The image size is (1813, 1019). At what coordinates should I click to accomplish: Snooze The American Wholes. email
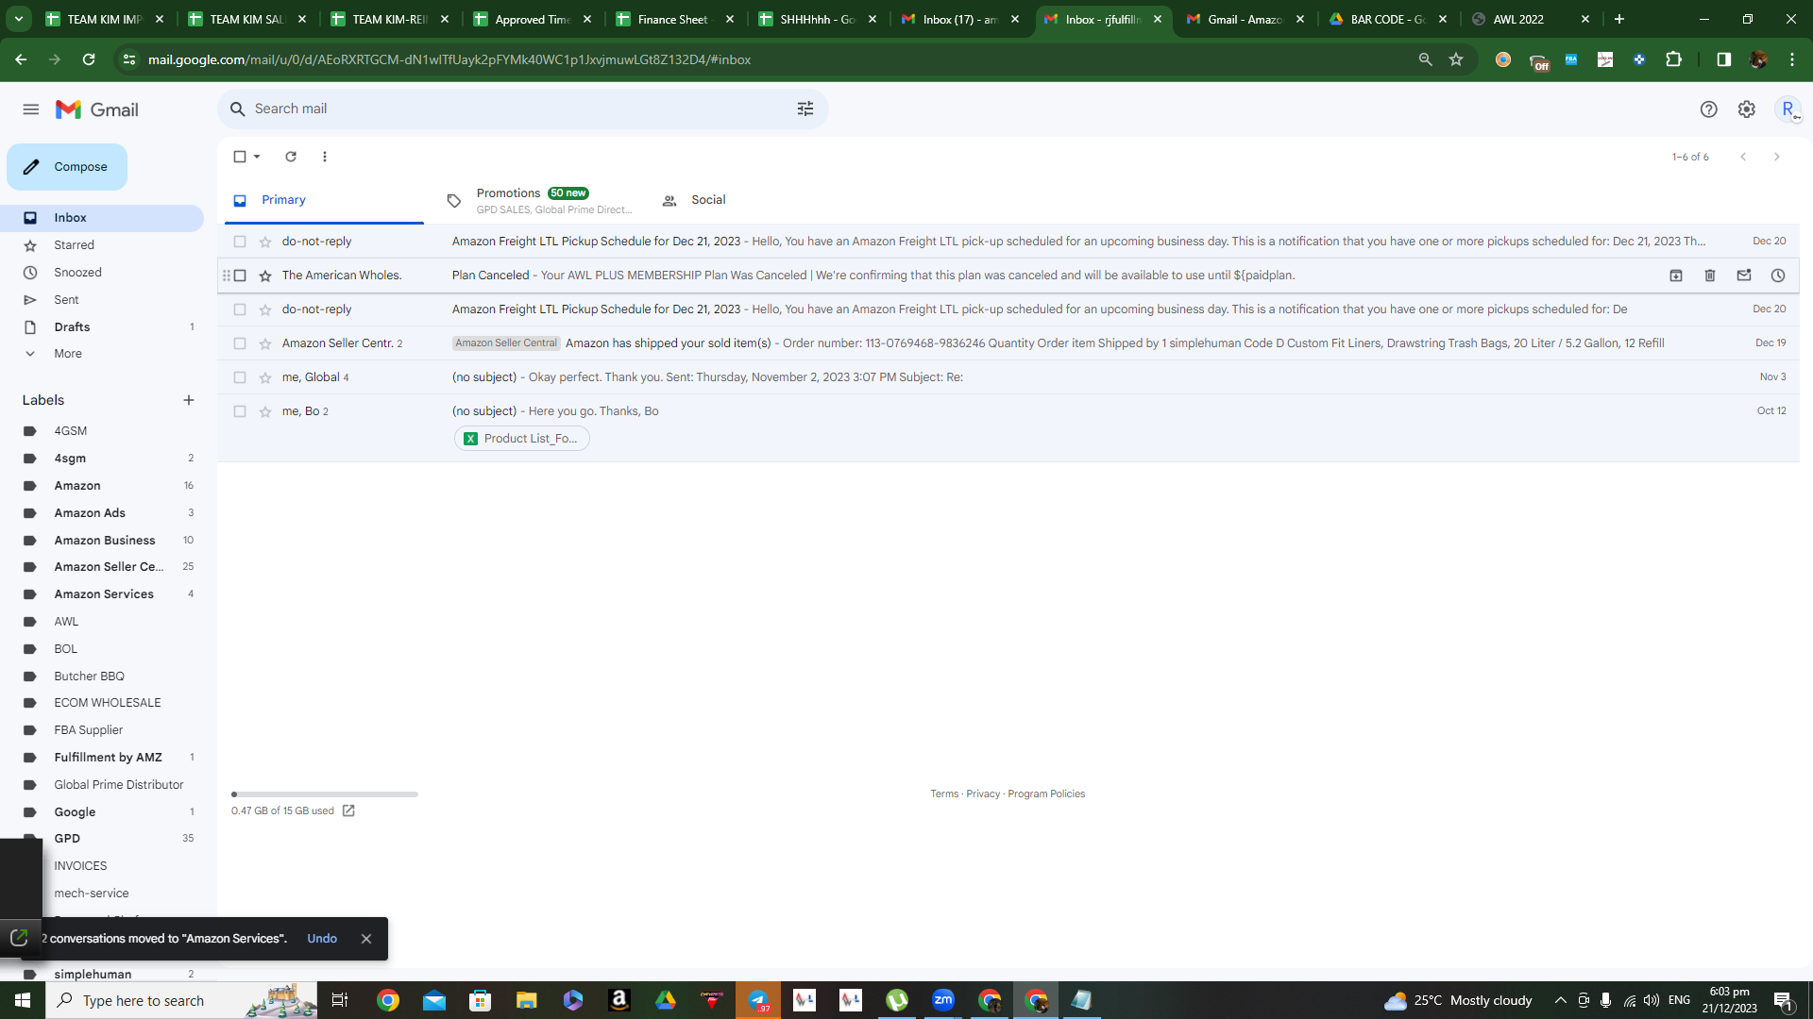tap(1778, 276)
